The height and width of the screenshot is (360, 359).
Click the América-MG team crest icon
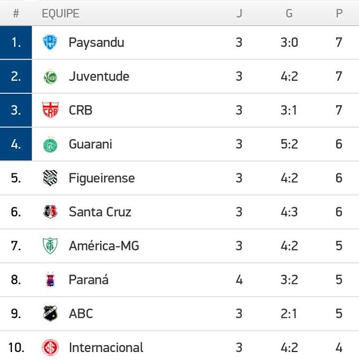tap(50, 246)
